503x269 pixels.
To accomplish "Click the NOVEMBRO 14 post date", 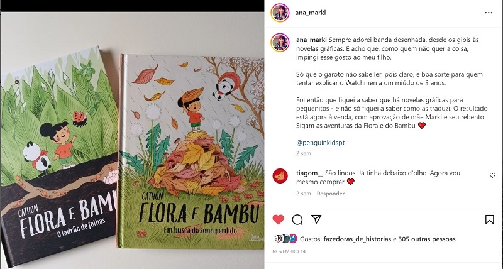I will 289,251.
